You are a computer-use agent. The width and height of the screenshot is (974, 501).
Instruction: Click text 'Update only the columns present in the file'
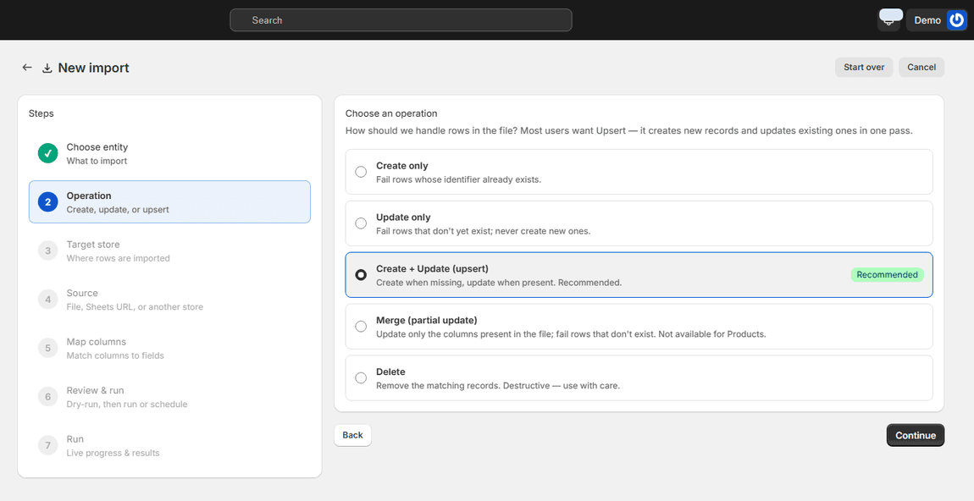coord(466,334)
